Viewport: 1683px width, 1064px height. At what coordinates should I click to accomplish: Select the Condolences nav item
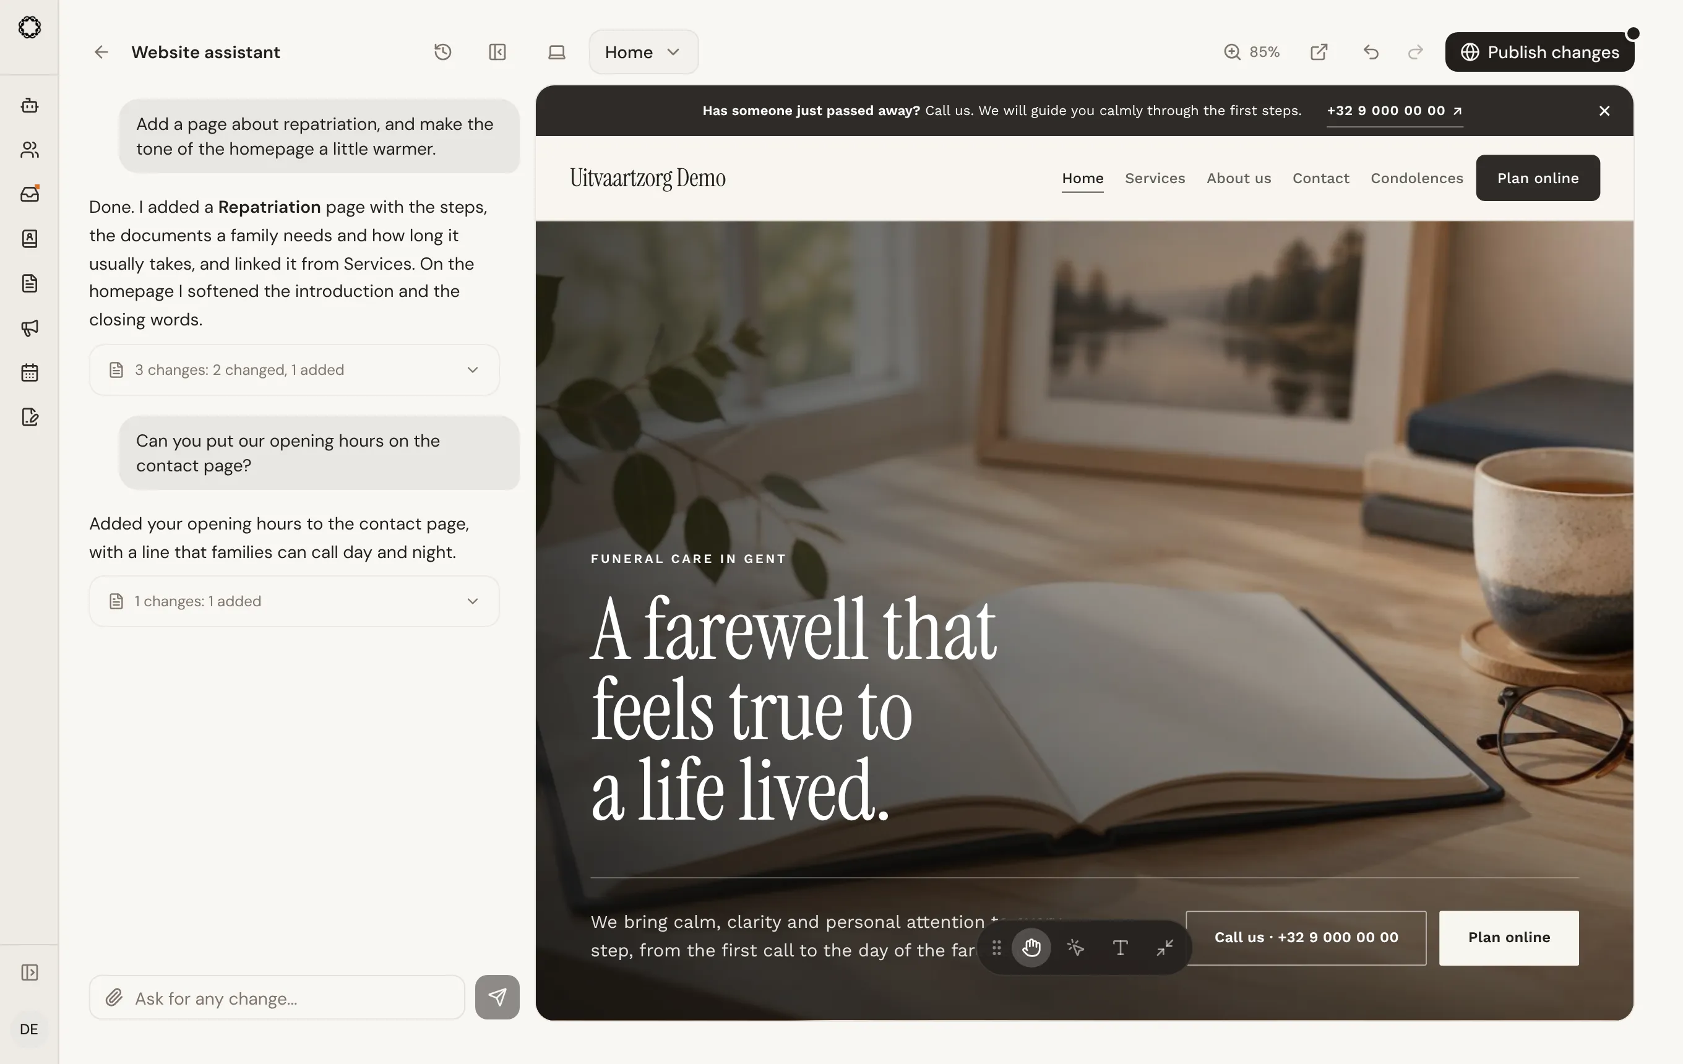click(x=1417, y=178)
